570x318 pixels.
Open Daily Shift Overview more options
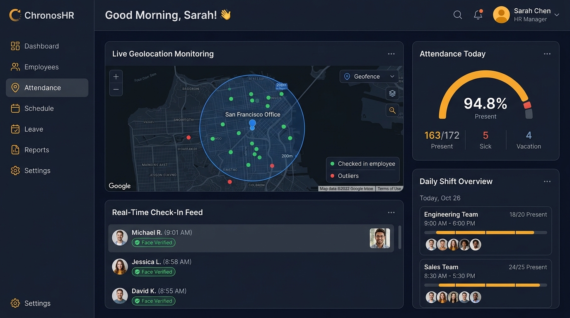pyautogui.click(x=547, y=181)
